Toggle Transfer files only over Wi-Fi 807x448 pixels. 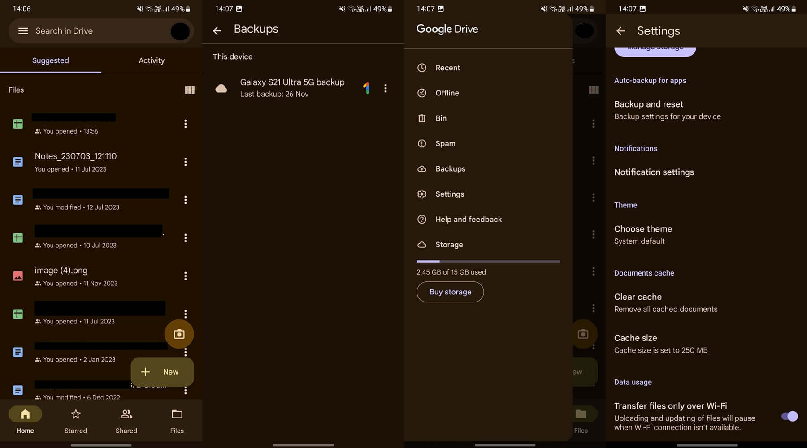(x=789, y=416)
